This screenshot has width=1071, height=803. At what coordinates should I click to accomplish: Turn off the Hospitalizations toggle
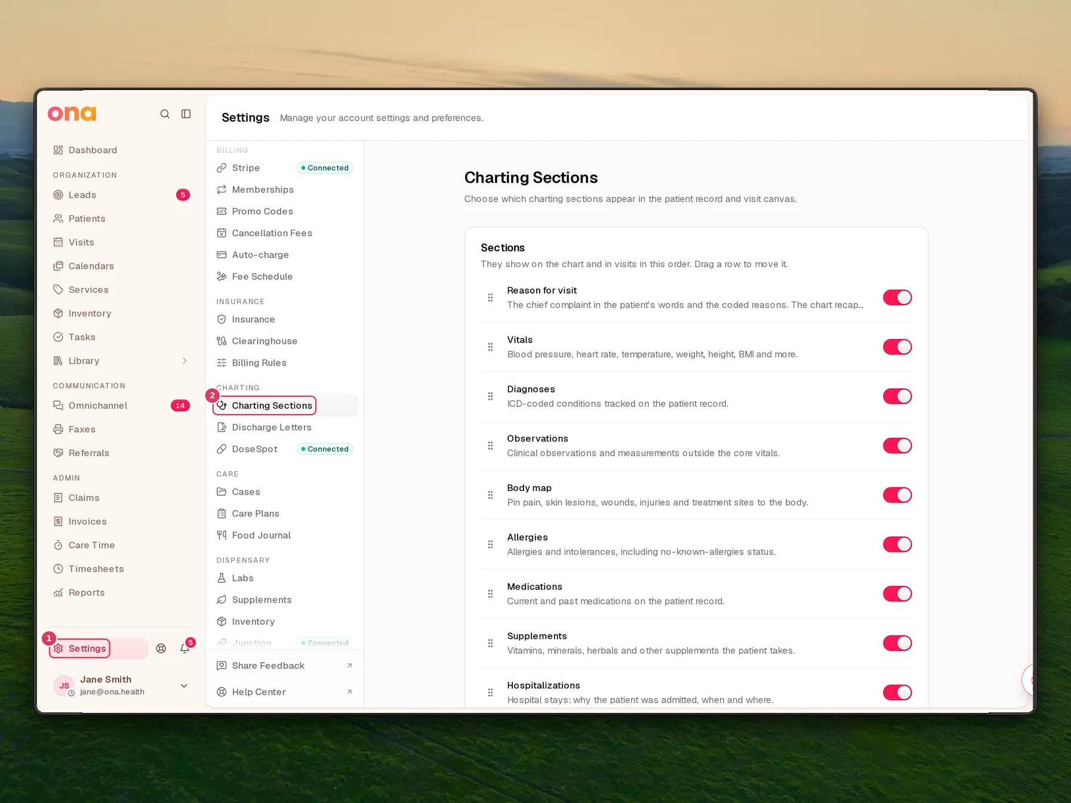[x=897, y=693]
